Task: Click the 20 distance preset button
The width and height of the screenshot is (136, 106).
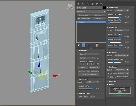Action: coord(80,71)
